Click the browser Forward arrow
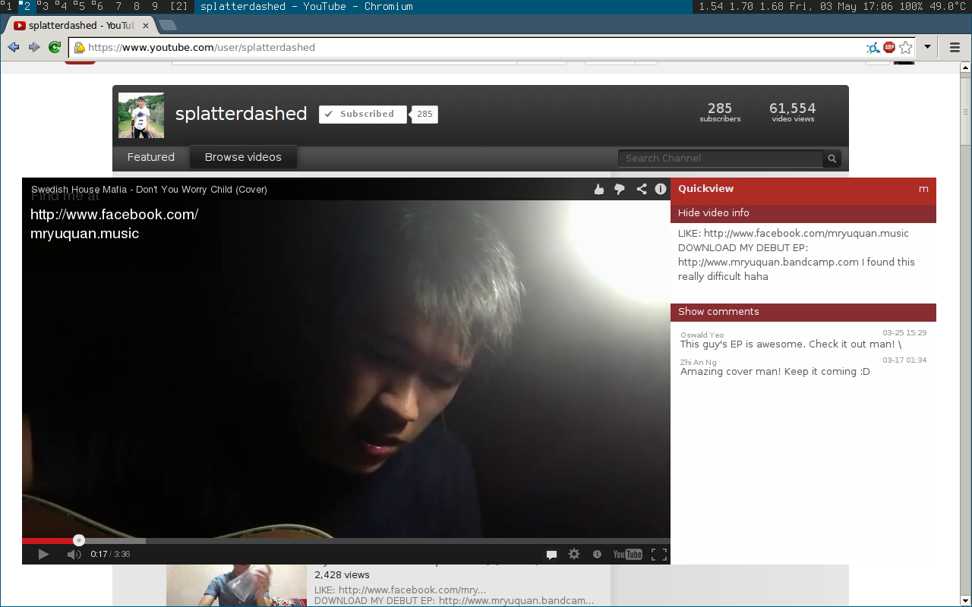The image size is (972, 607). click(x=34, y=47)
